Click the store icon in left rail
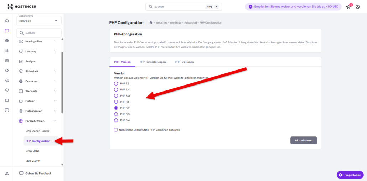The height and width of the screenshot is (181, 367). pos(7,110)
